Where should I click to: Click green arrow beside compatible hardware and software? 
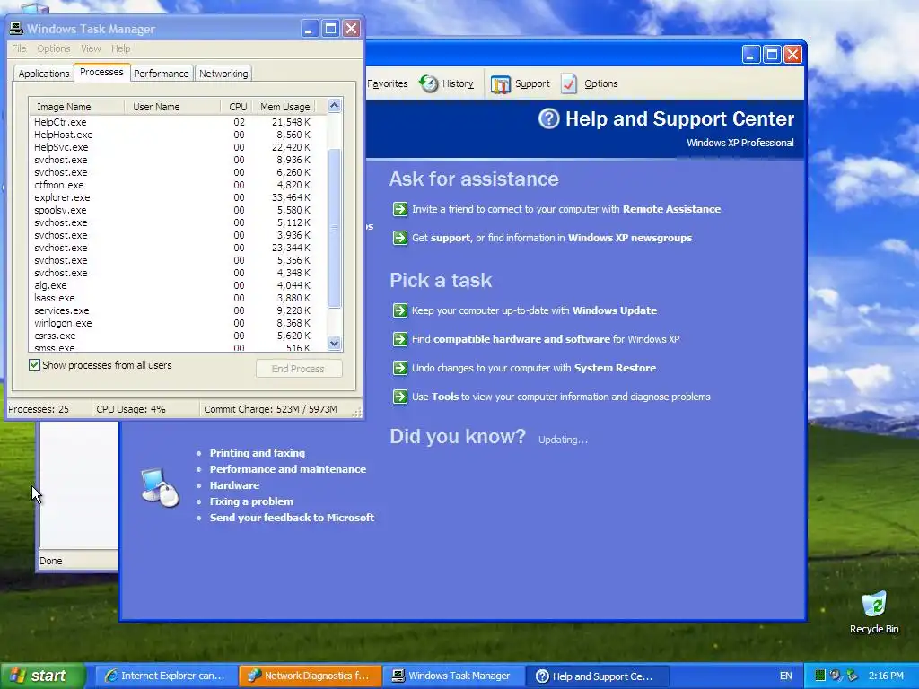pyautogui.click(x=399, y=339)
